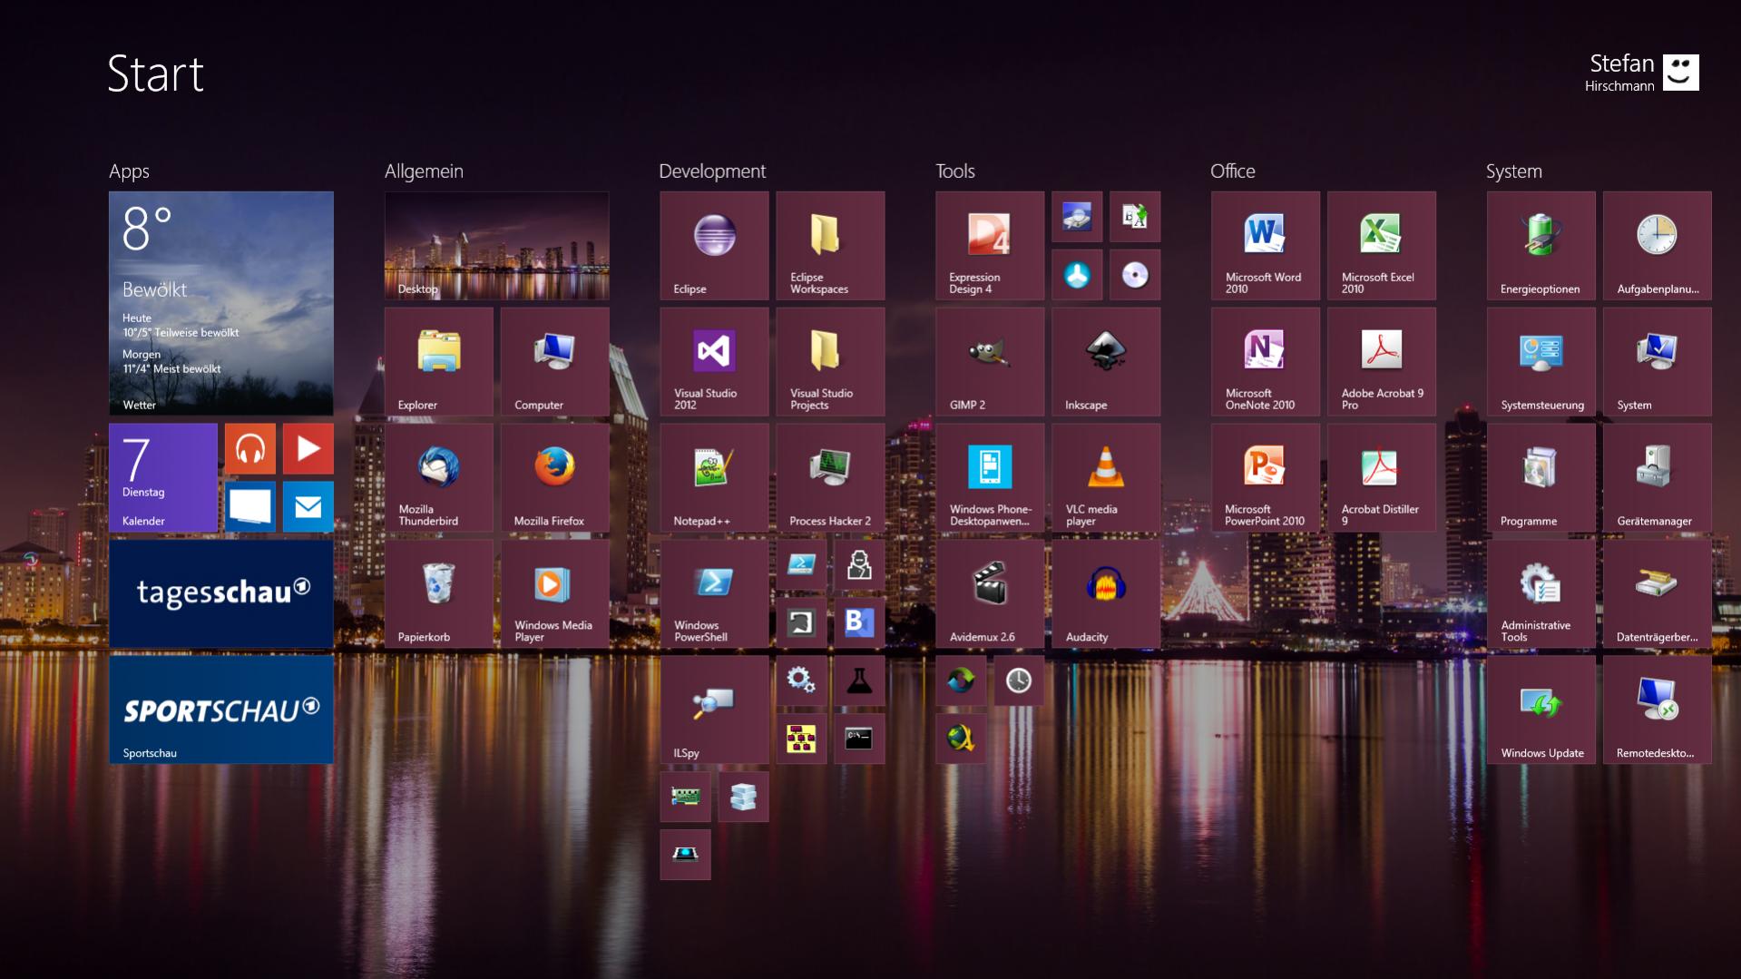Open Systemsteuerung

click(x=1541, y=361)
